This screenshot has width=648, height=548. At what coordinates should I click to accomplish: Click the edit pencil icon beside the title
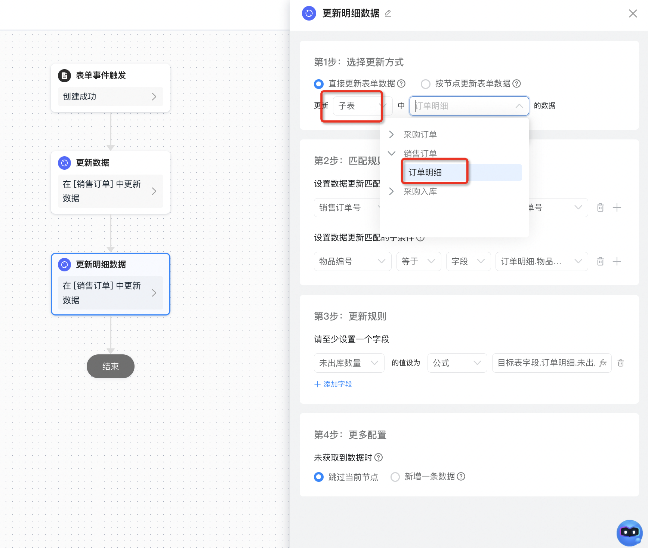pos(388,13)
